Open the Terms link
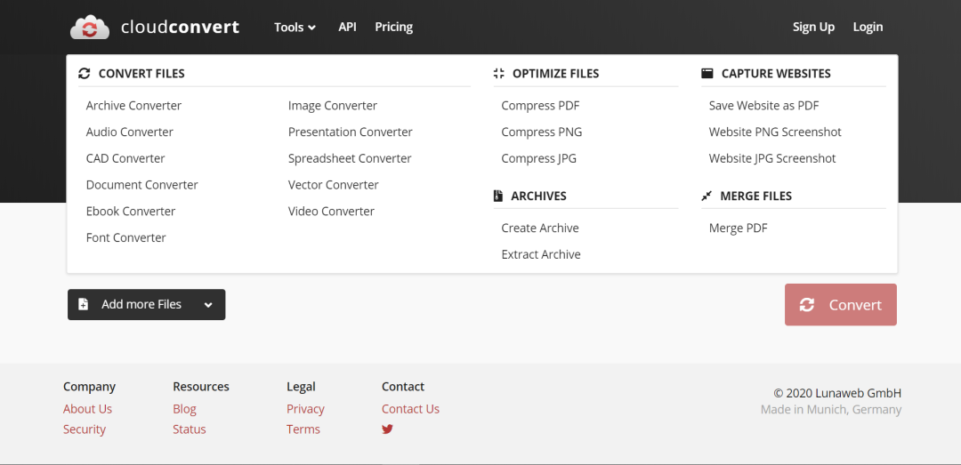The height and width of the screenshot is (465, 961). pyautogui.click(x=303, y=429)
